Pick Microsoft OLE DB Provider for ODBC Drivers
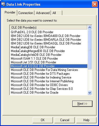99x126 pixels. coord(39,85)
